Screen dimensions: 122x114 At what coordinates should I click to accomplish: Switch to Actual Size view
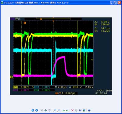[x=45, y=110]
